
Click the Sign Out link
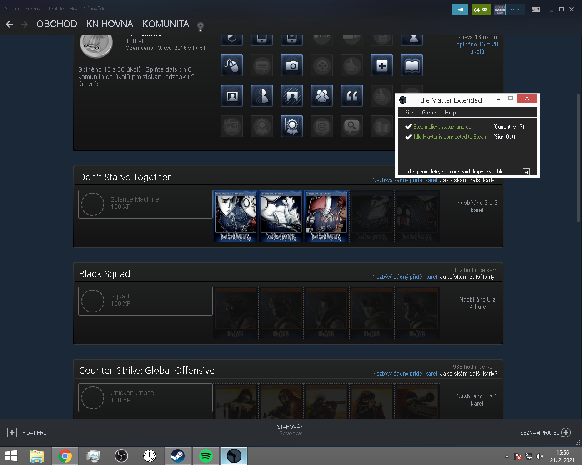pos(504,137)
